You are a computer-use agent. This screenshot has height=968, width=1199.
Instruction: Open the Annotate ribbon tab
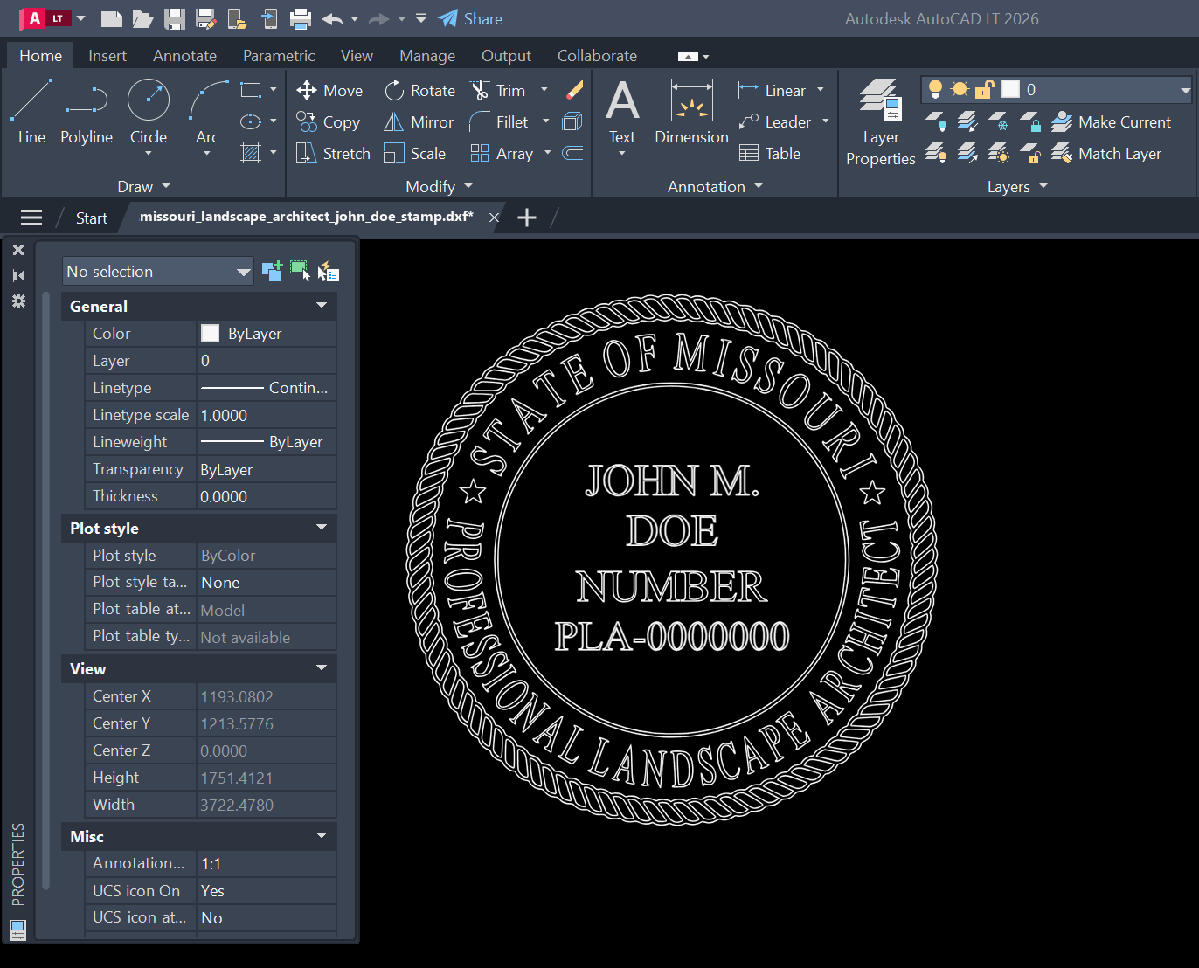(x=184, y=56)
